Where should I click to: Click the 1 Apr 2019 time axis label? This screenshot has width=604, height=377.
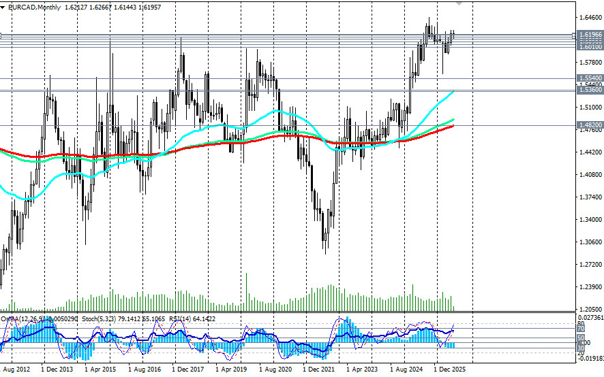coord(231,370)
